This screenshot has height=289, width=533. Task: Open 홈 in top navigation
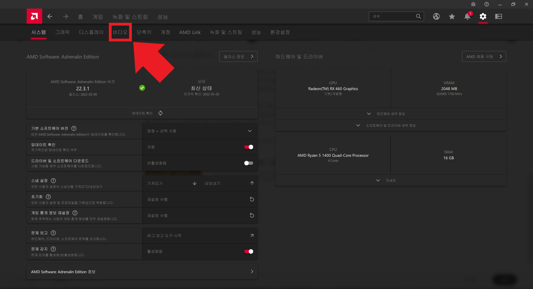pyautogui.click(x=81, y=17)
